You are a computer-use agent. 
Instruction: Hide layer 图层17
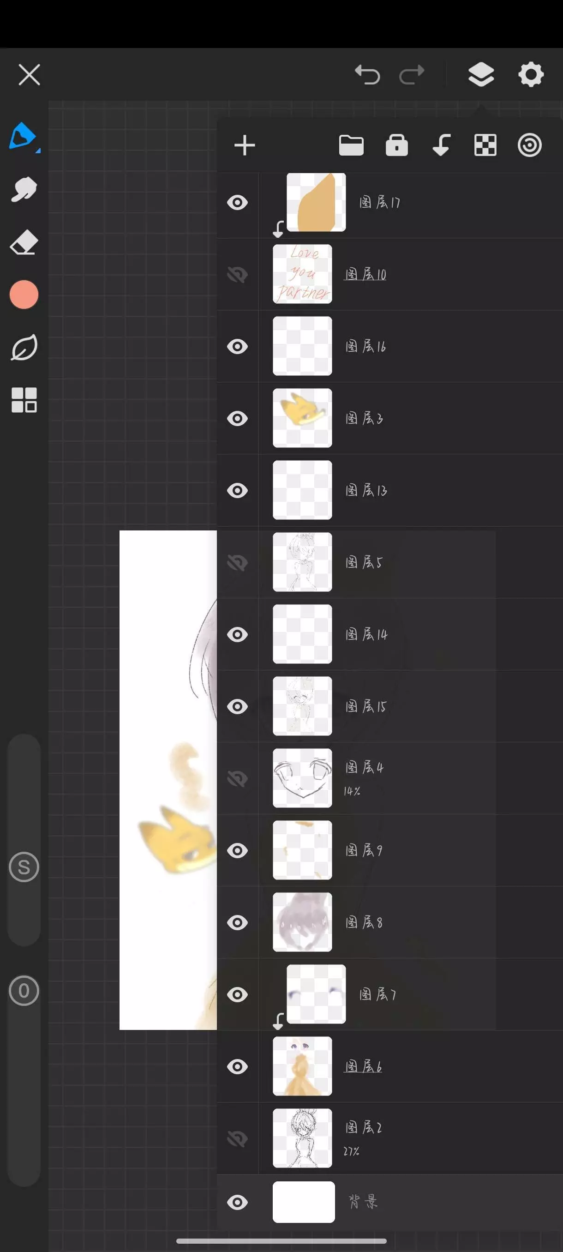[238, 203]
